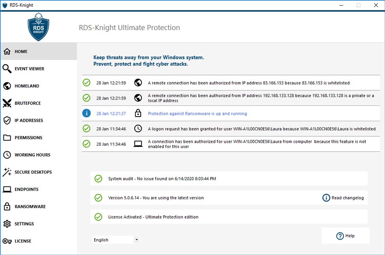Click the clock icon on Laura's logon event
This screenshot has width=385, height=255.
click(x=138, y=129)
